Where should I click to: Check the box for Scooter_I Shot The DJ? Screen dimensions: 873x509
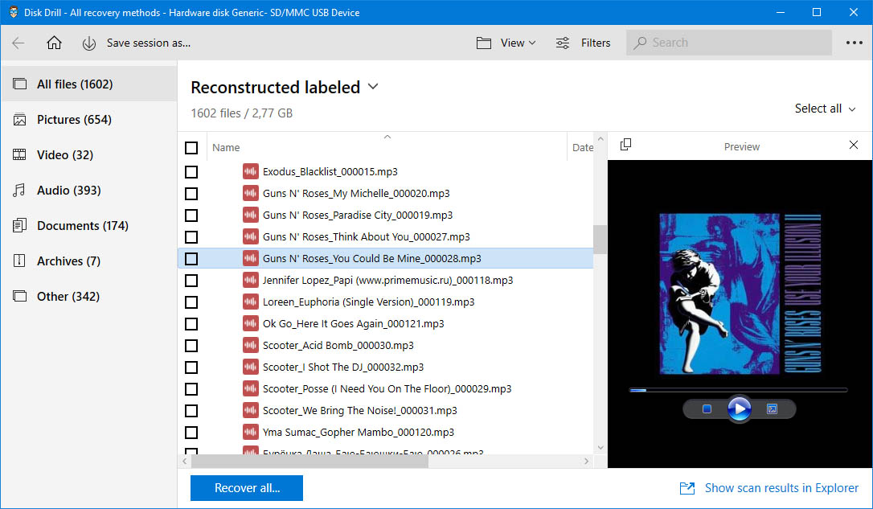191,367
